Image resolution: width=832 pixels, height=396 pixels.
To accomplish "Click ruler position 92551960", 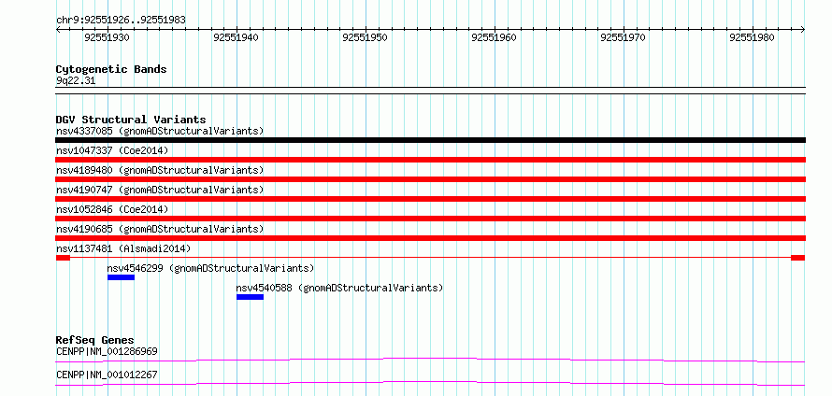I will tap(494, 37).
